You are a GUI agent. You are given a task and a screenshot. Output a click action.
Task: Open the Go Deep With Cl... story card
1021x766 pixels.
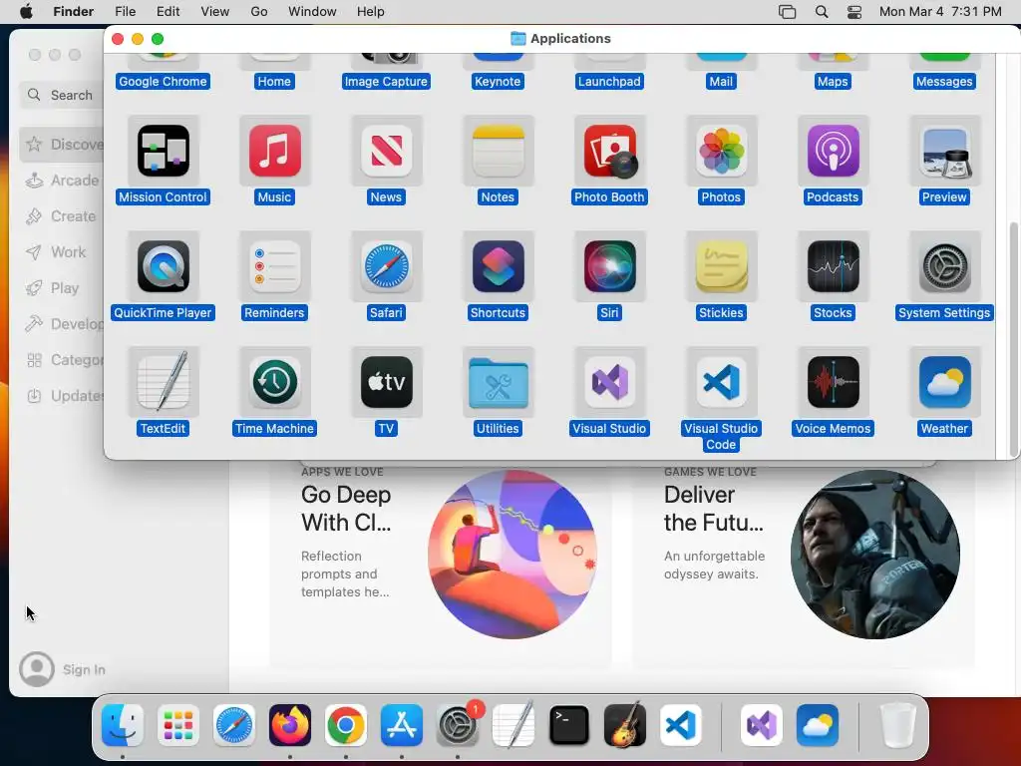tap(441, 564)
